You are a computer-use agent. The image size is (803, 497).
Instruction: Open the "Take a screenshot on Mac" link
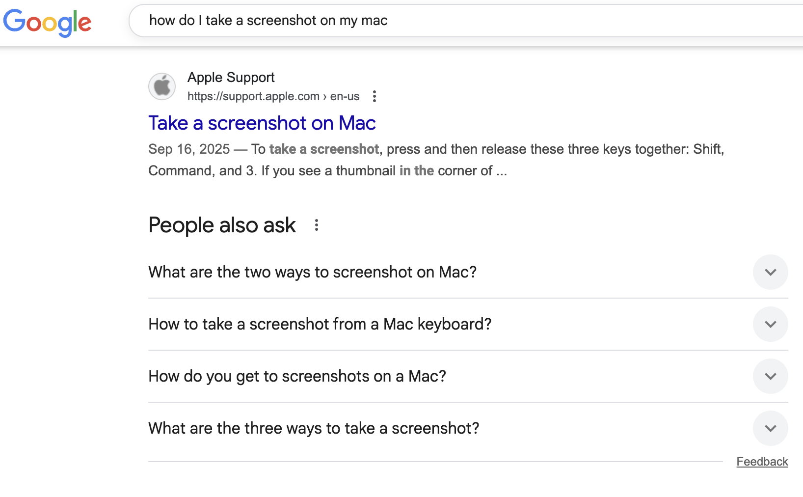coord(262,123)
